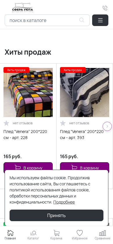This screenshot has width=113, height=244.
Task: Tap the phone call icon
Action: [105, 8]
